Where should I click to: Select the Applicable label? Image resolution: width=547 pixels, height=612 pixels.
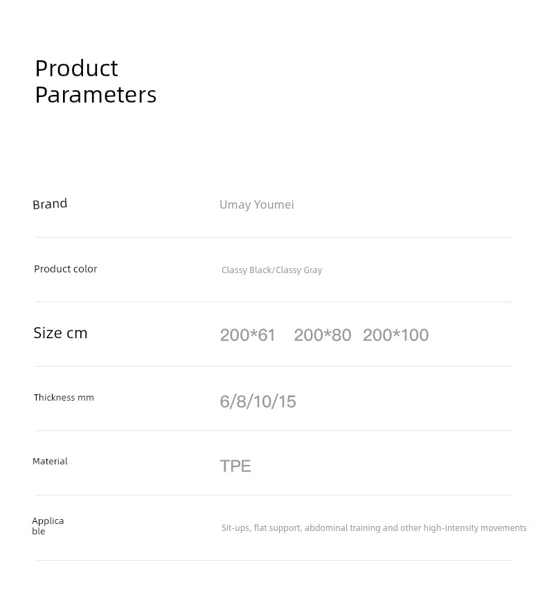point(48,526)
